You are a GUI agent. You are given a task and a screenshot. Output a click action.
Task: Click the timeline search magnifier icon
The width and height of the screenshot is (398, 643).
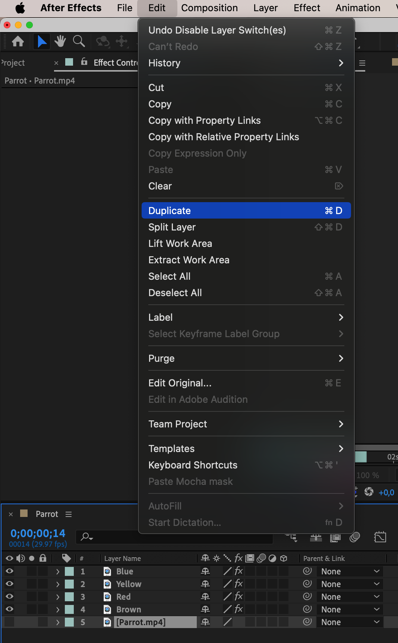pyautogui.click(x=86, y=537)
